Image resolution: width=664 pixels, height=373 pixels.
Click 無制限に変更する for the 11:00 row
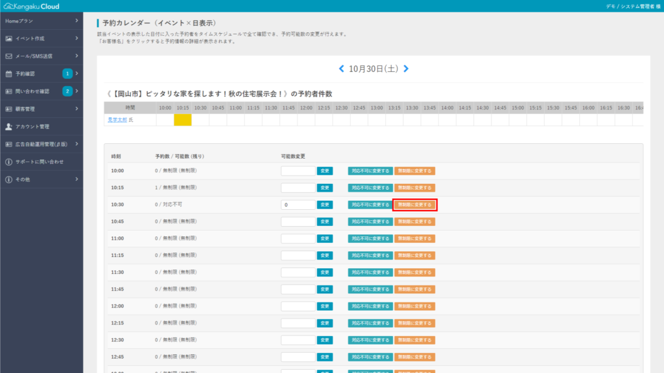point(414,238)
